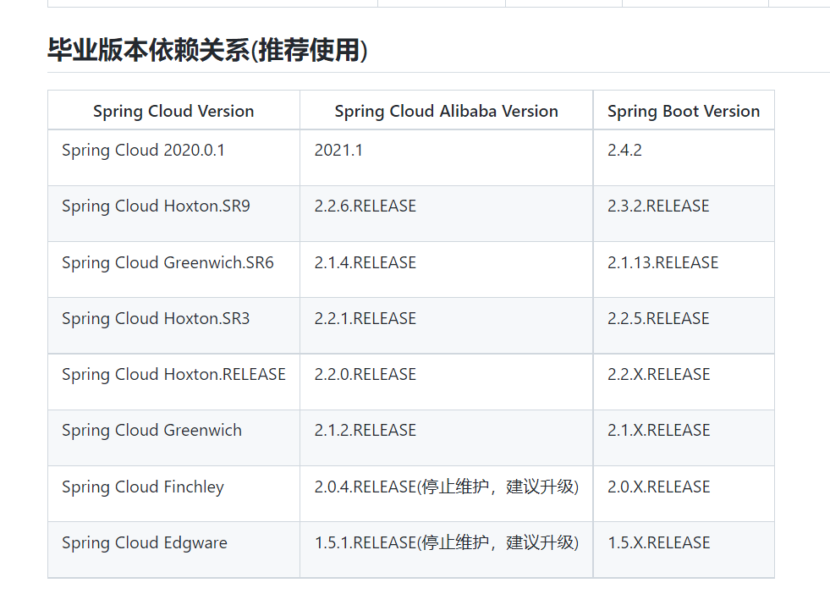Click the 2.4.2 Spring Boot cell
This screenshot has width=830, height=594.
(624, 151)
